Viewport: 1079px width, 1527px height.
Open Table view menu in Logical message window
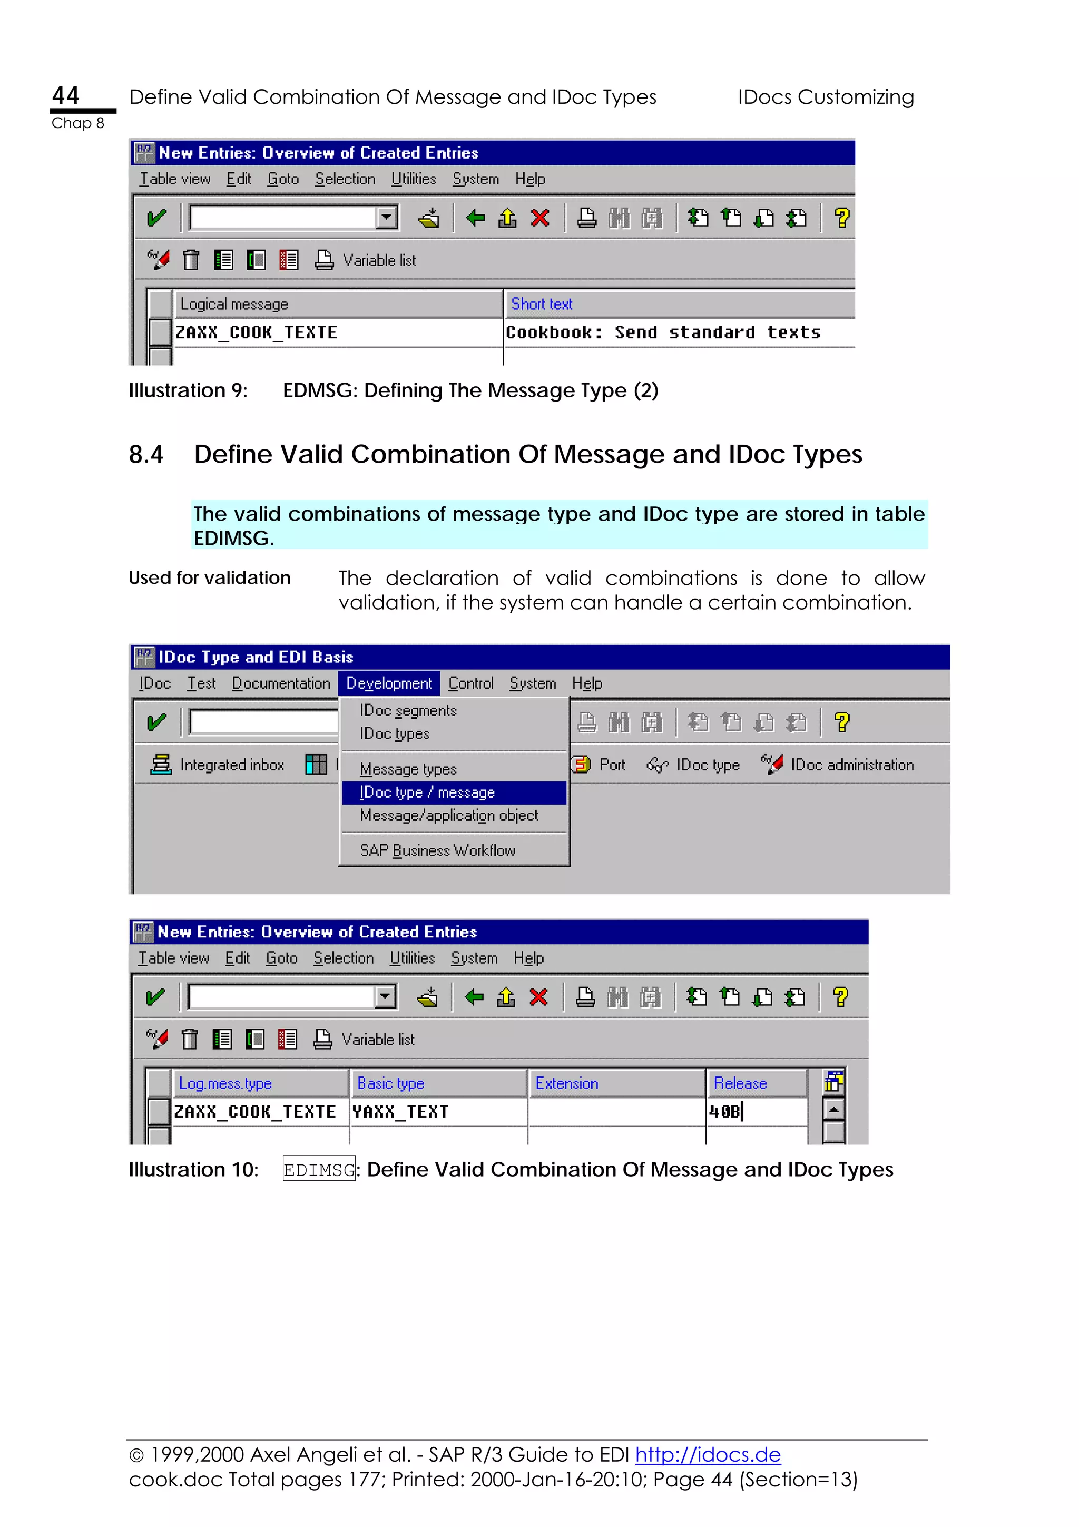175,179
